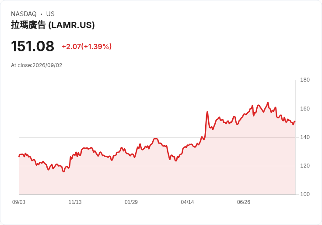Click the current price 151.08

32,46
